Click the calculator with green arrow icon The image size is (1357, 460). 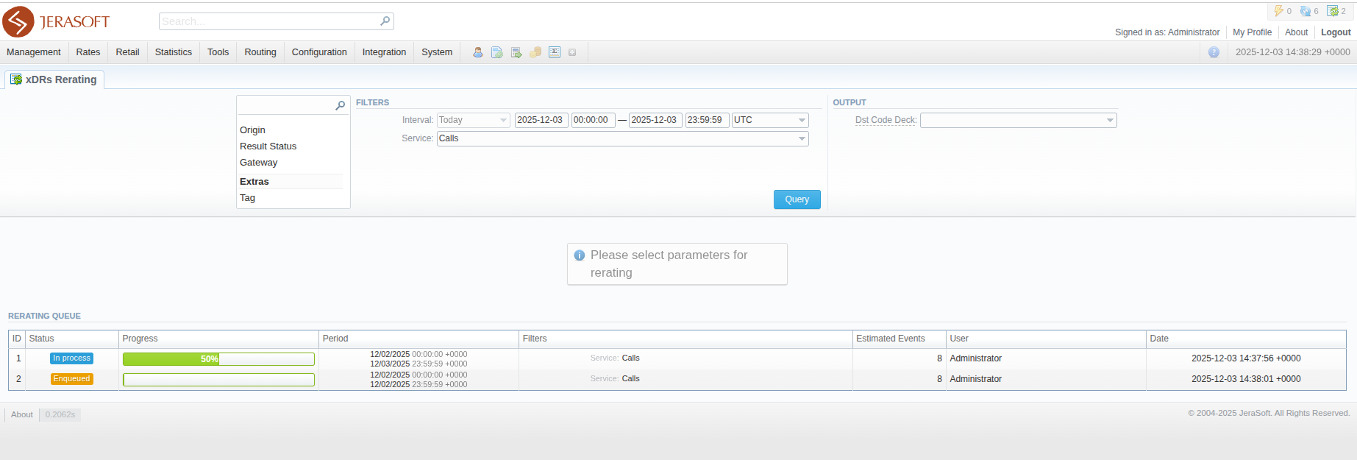tap(516, 52)
